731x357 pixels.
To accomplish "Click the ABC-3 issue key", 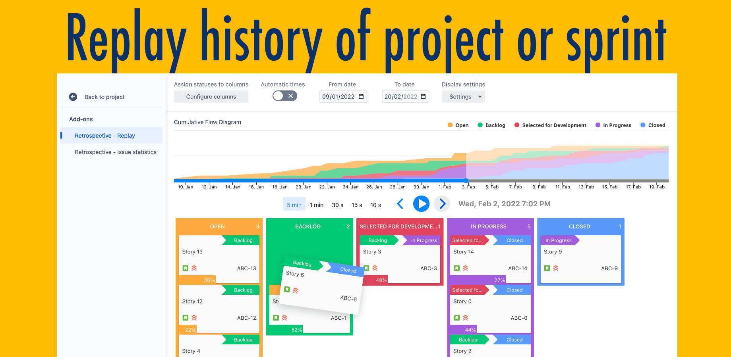I will 429,268.
